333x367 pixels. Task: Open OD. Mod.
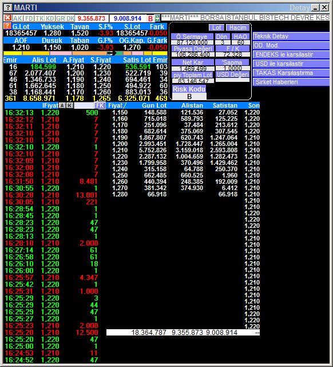click(291, 45)
